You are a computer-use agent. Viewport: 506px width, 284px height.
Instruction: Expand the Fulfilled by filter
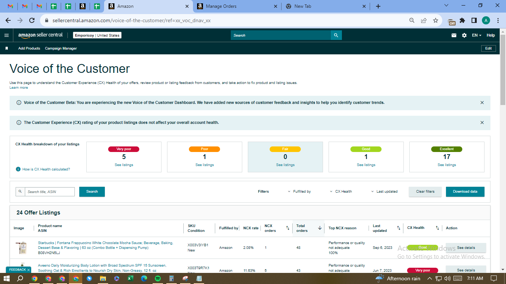point(299,192)
